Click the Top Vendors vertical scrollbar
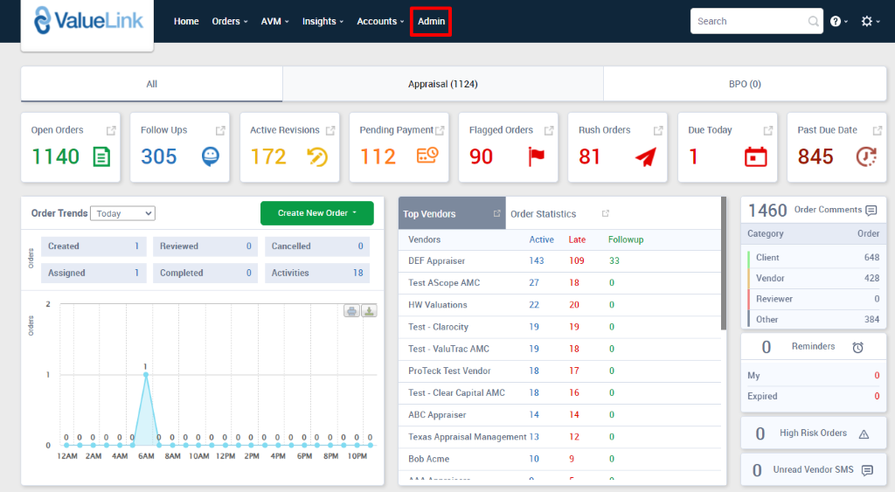 [724, 263]
